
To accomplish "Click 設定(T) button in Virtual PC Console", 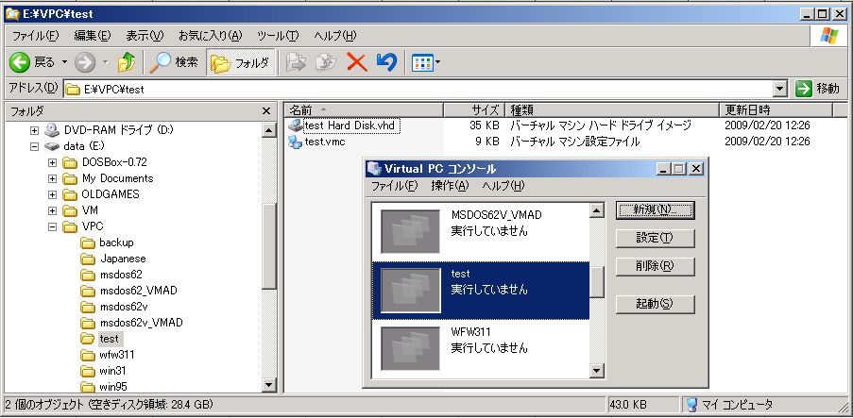I will [x=655, y=238].
